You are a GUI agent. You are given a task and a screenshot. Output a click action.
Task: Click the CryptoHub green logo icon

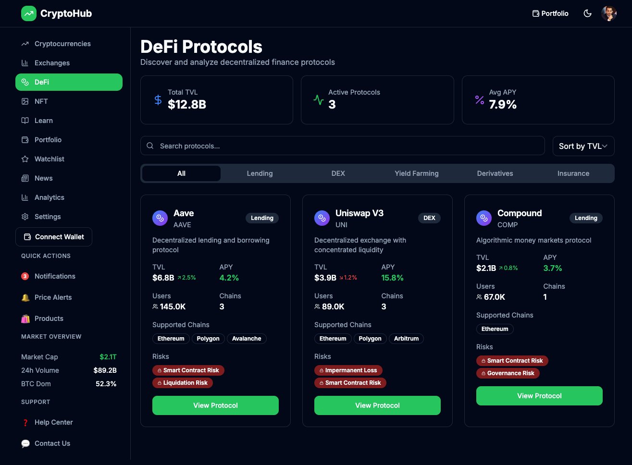click(x=29, y=13)
